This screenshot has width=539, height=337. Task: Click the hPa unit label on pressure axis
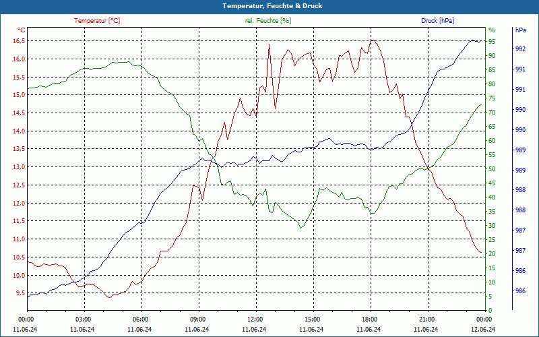(x=520, y=30)
